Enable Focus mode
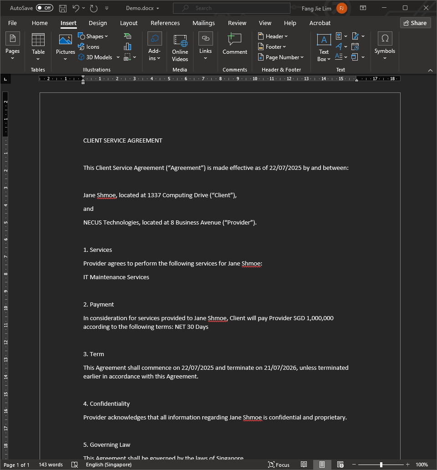Viewport: 437px width, 470px height. [279, 465]
